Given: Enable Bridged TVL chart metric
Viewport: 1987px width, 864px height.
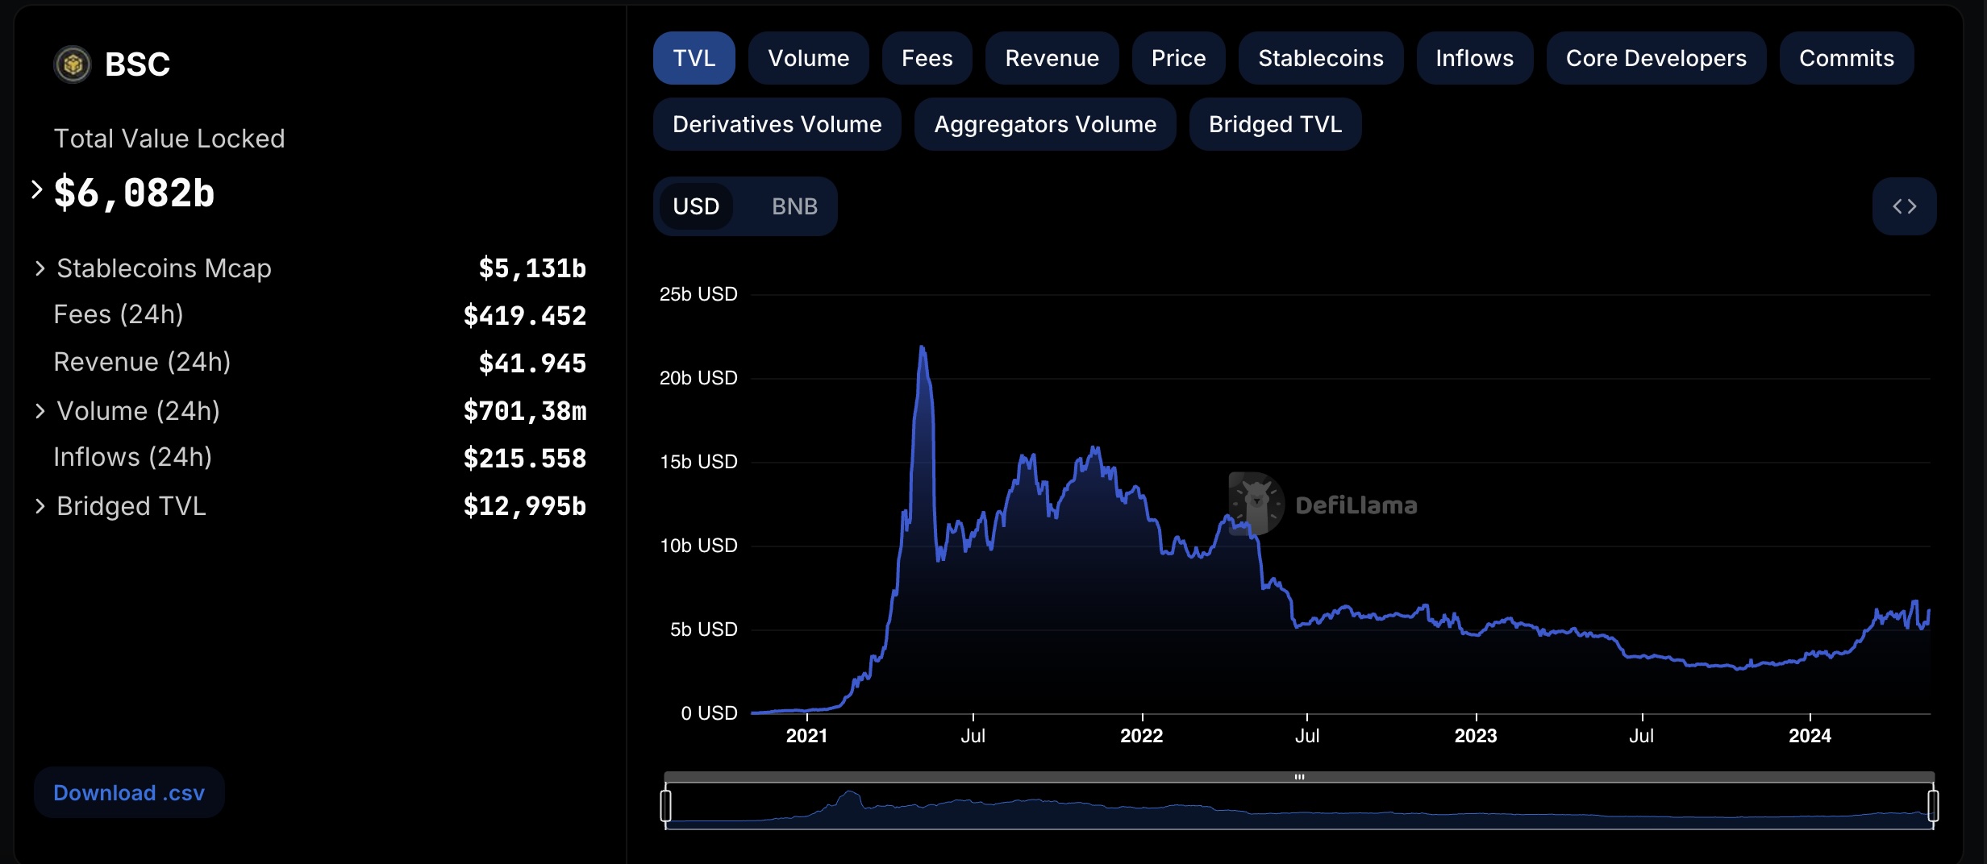Looking at the screenshot, I should (x=1275, y=124).
